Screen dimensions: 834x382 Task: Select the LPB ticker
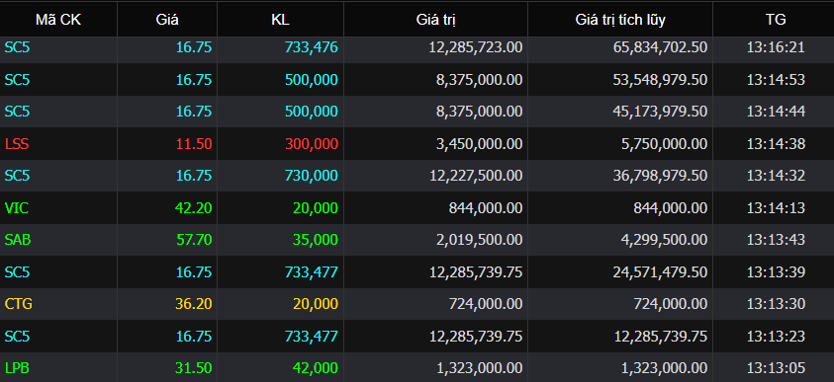tap(17, 367)
